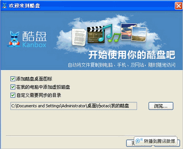Click the 酷盘 Kanbox brand text

click(34, 39)
